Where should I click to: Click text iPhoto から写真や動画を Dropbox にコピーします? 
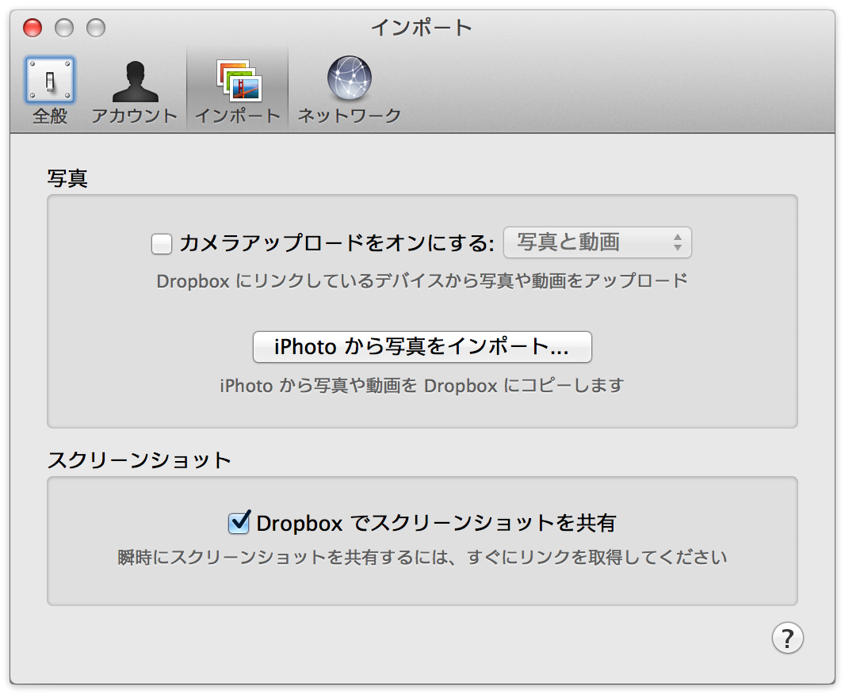click(422, 386)
